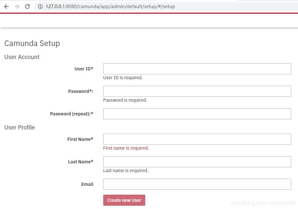The width and height of the screenshot is (298, 209).
Task: Click the Create new User button
Action: click(124, 200)
